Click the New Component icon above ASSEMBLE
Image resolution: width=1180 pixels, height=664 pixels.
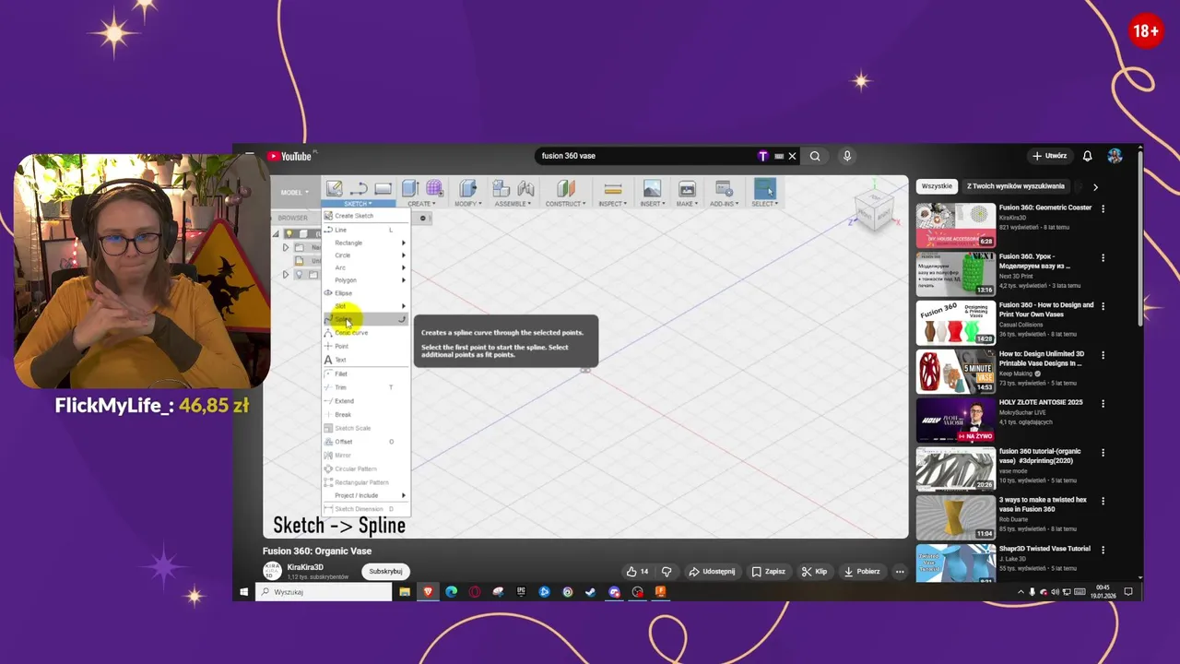pos(502,189)
